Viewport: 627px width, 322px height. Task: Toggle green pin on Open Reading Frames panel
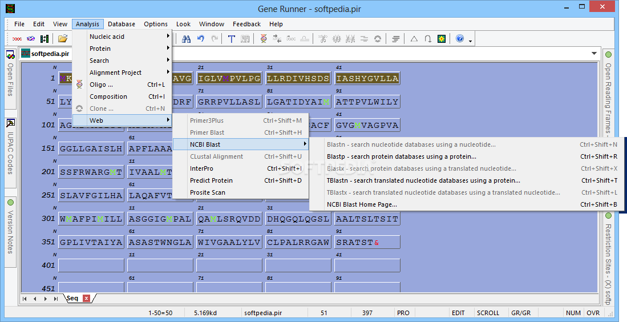coord(608,55)
